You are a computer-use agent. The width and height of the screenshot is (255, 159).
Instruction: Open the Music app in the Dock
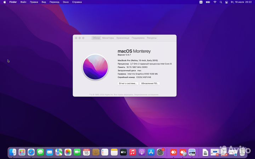[132, 152]
